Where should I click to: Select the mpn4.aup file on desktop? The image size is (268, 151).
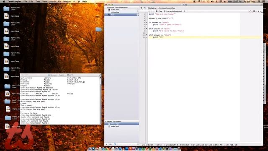[6, 16]
